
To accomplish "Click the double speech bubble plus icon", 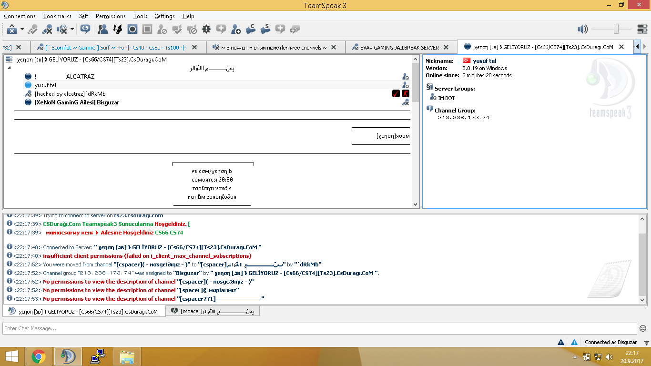I will (x=295, y=29).
